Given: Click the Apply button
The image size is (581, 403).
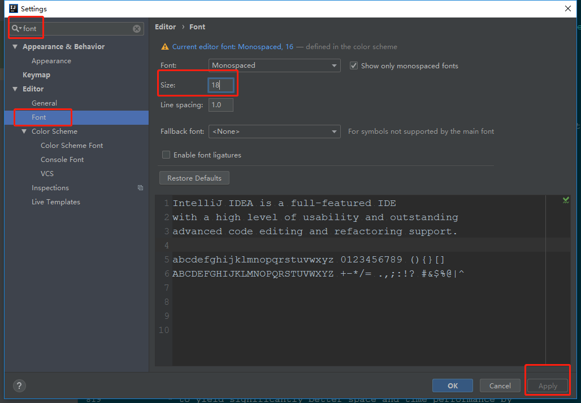Looking at the screenshot, I should [548, 386].
